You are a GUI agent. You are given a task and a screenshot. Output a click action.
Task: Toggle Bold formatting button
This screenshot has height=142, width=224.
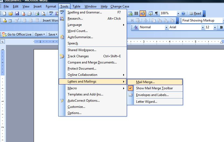pyautogui.click(x=221, y=27)
